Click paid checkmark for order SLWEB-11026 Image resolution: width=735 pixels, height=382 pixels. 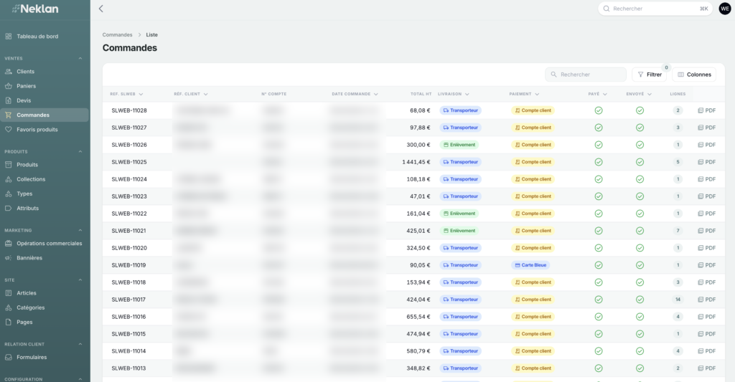pyautogui.click(x=598, y=145)
